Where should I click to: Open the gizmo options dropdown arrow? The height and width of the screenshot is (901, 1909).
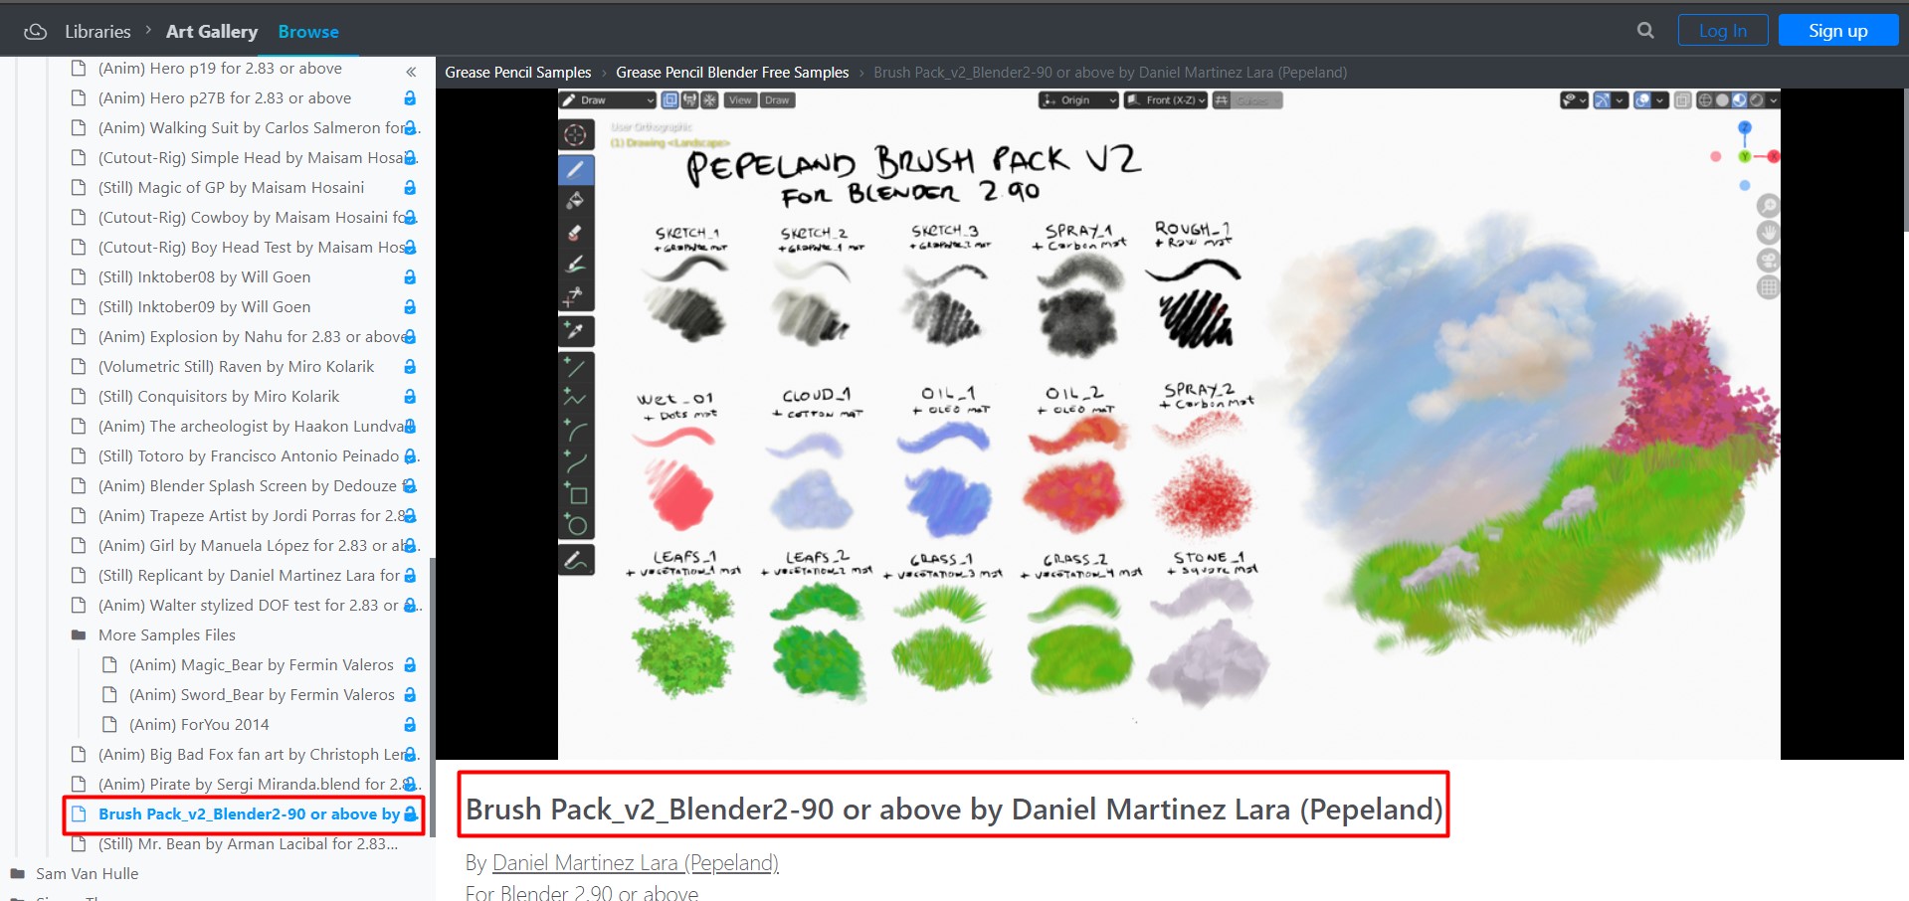click(x=1621, y=100)
